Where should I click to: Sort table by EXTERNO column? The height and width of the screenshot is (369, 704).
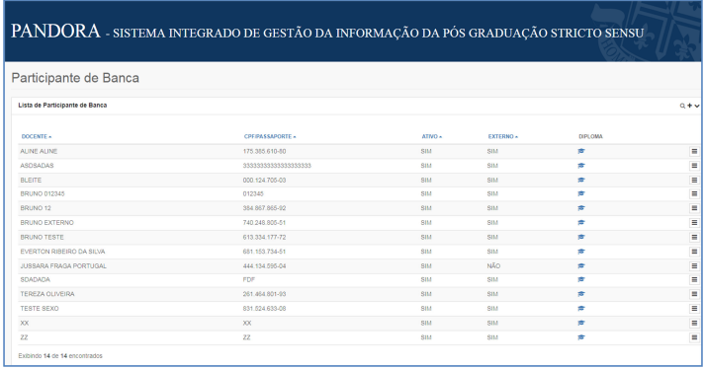pos(503,136)
